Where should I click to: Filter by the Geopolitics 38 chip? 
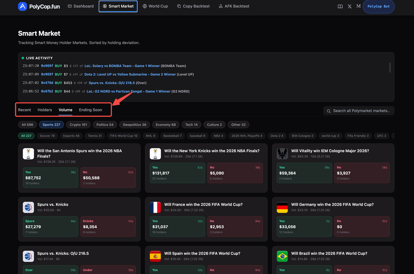pos(135,125)
